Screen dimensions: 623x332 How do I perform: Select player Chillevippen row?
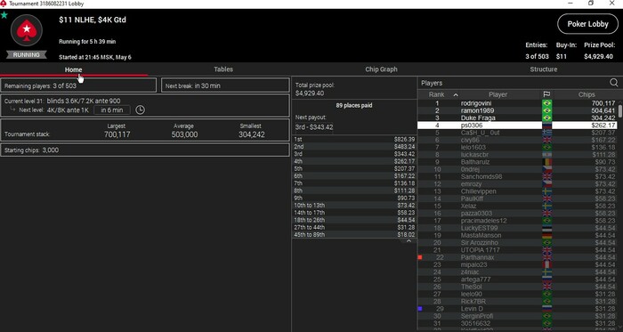[516, 191]
